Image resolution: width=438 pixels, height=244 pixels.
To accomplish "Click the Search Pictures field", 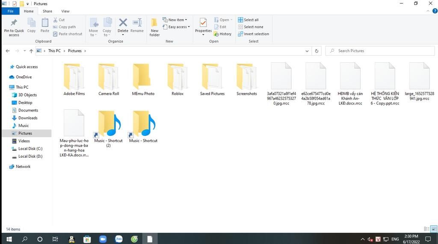I will click(380, 51).
